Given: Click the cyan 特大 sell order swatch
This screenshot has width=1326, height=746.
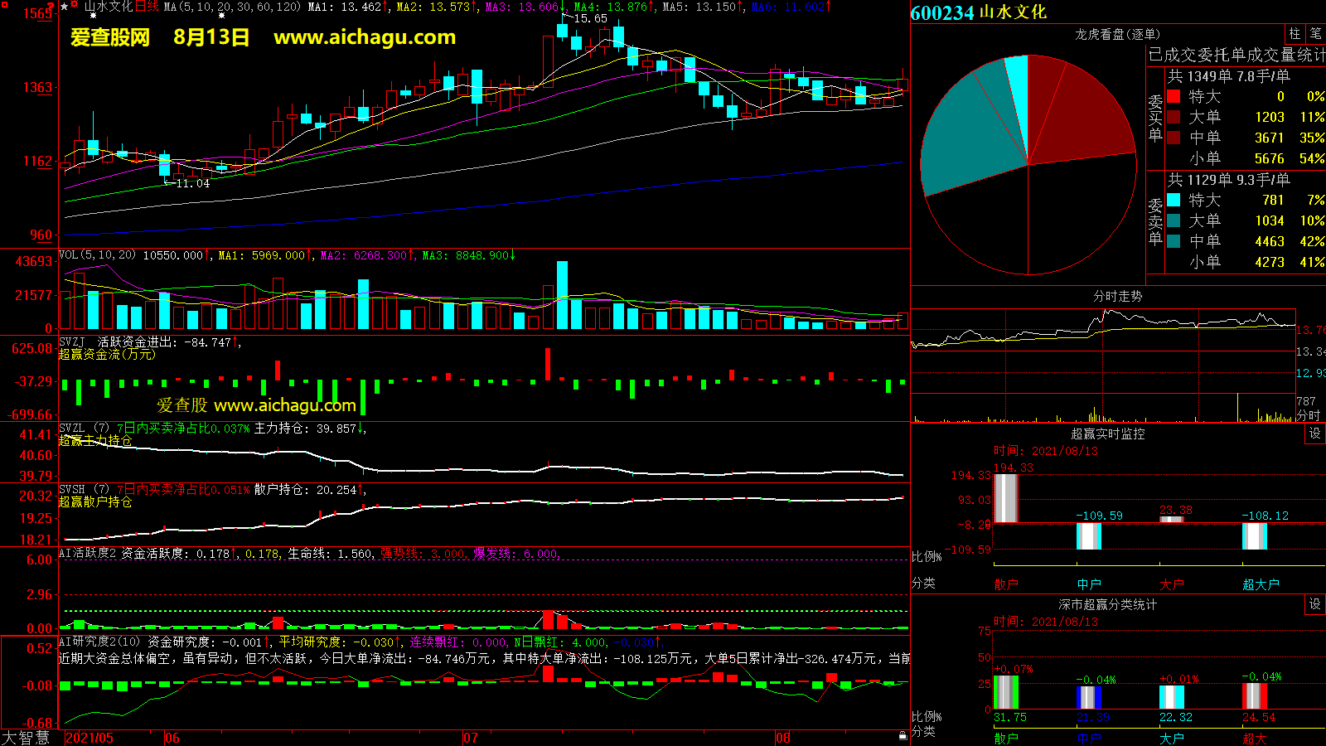Looking at the screenshot, I should 1174,200.
